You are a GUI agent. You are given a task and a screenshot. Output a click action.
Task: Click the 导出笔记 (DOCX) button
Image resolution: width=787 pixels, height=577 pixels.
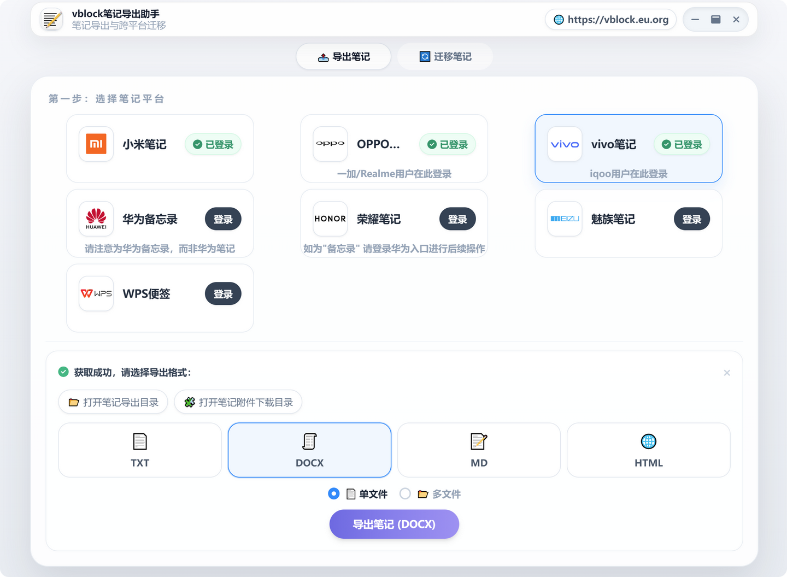click(394, 524)
